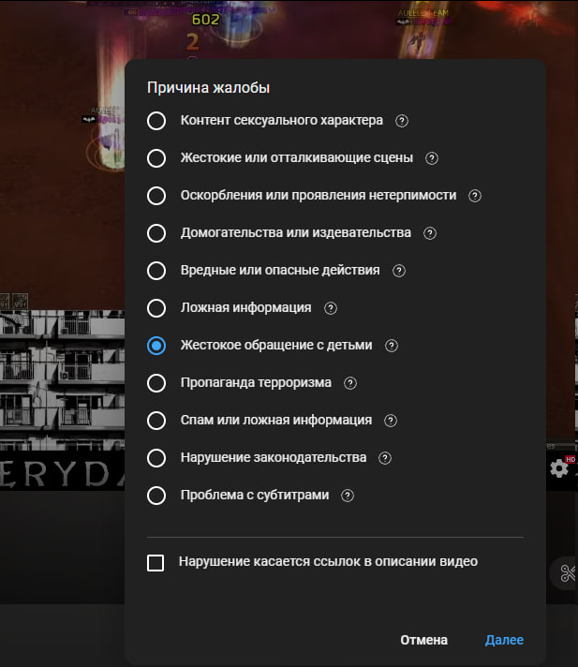Select 'Спам или ложная информация' option
The image size is (578, 667).
156,421
